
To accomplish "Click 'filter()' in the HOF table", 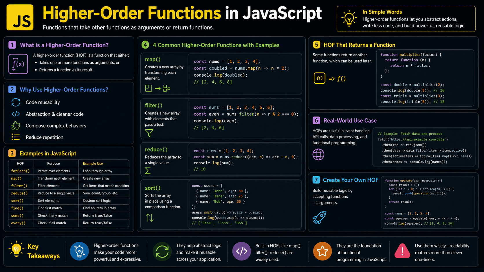I will 19,186.
